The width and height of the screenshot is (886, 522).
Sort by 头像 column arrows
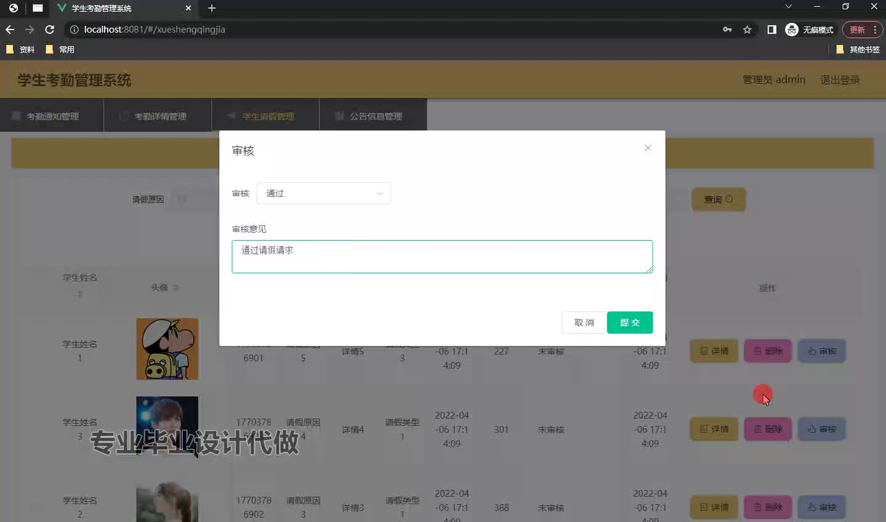click(176, 287)
